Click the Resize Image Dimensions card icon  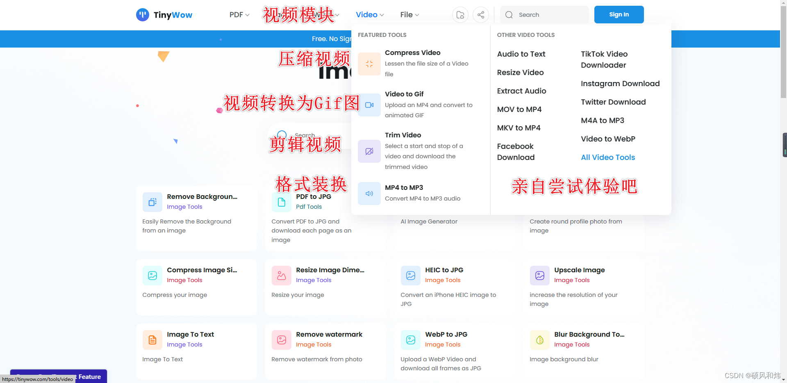282,276
